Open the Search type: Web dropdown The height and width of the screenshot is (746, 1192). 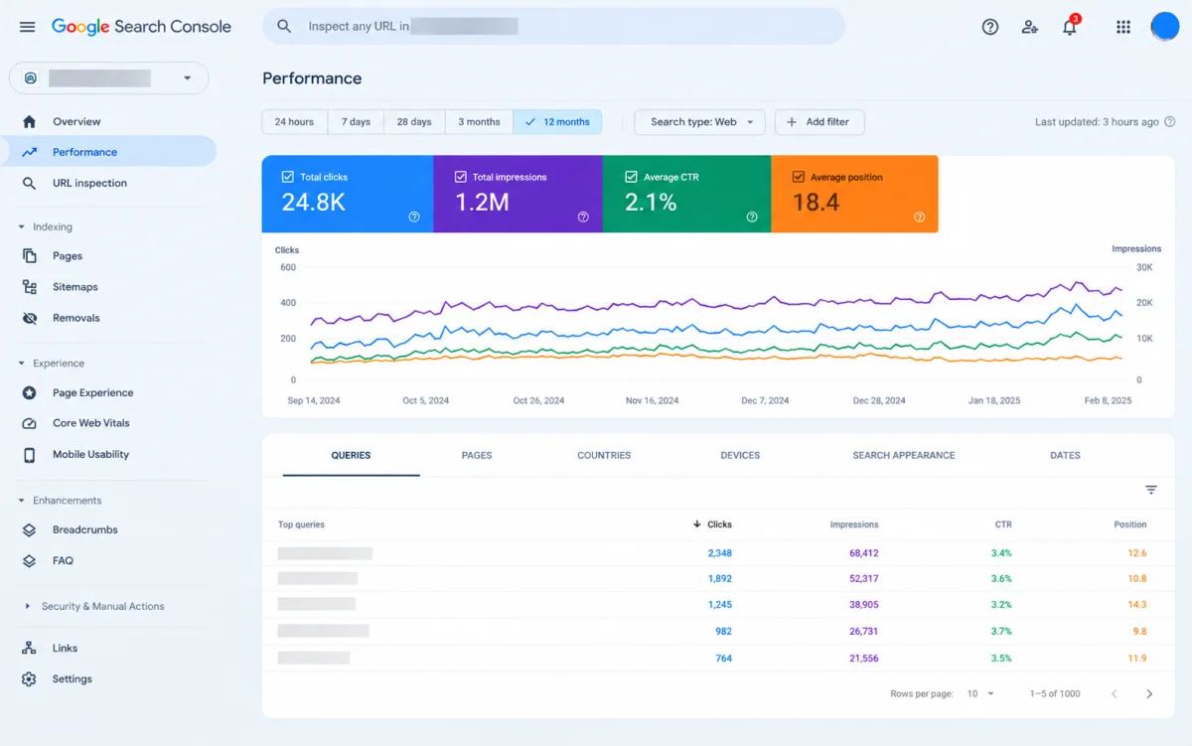pyautogui.click(x=699, y=122)
